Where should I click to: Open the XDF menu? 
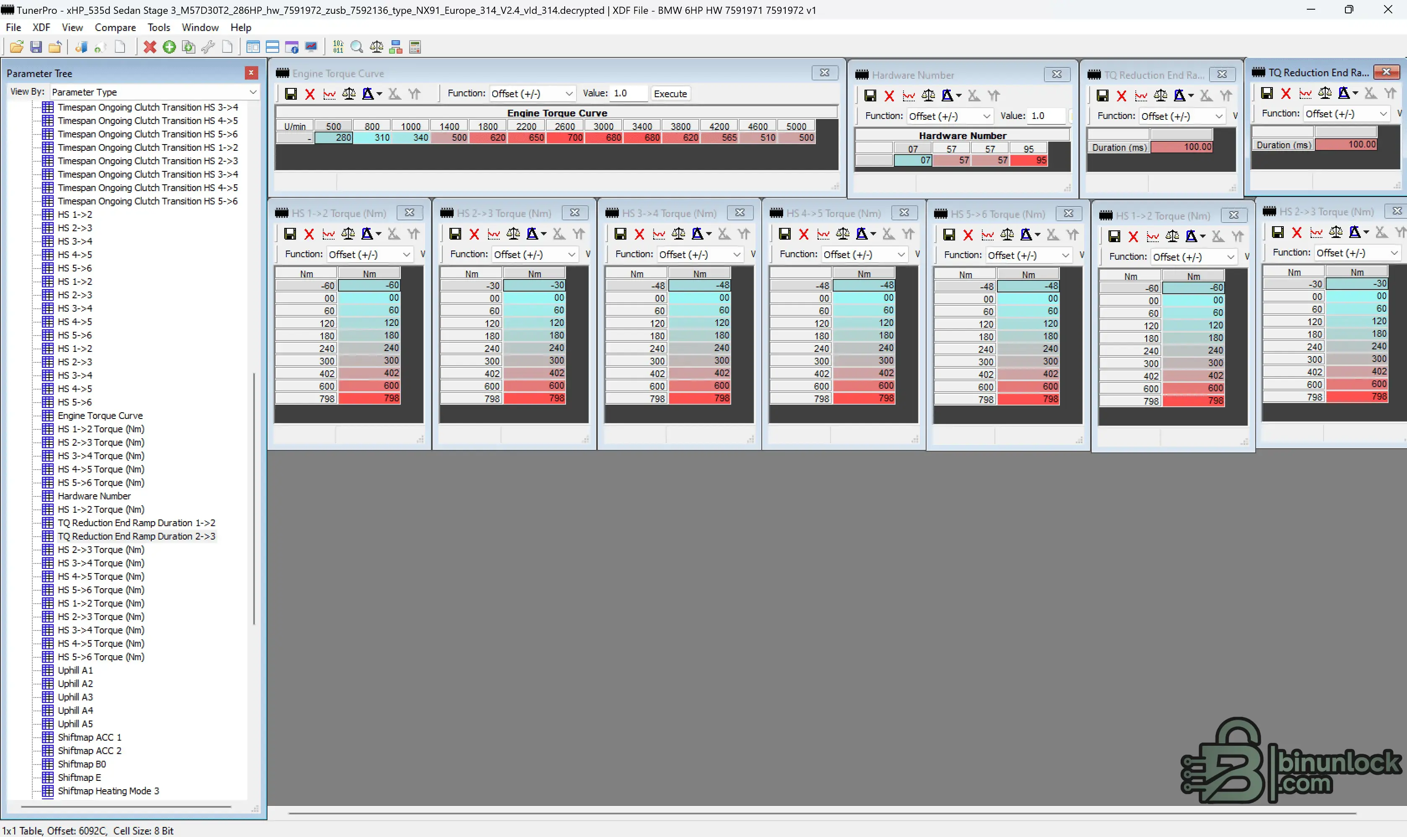41,27
